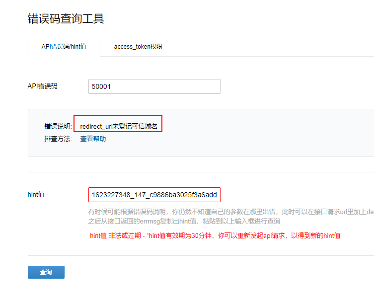The width and height of the screenshot is (374, 305).
Task: Click the API错误码 field label
Action: coord(42,86)
